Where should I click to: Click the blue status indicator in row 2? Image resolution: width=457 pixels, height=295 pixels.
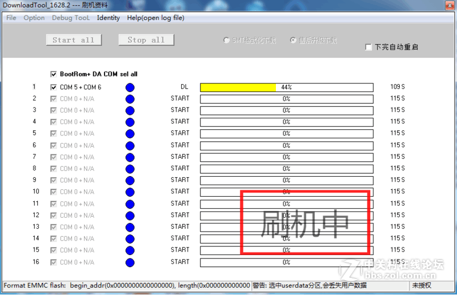(130, 99)
